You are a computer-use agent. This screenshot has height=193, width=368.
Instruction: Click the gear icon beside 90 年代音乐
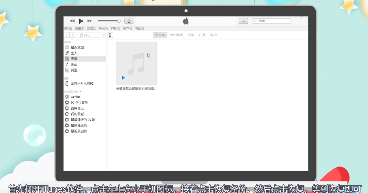[67, 103]
